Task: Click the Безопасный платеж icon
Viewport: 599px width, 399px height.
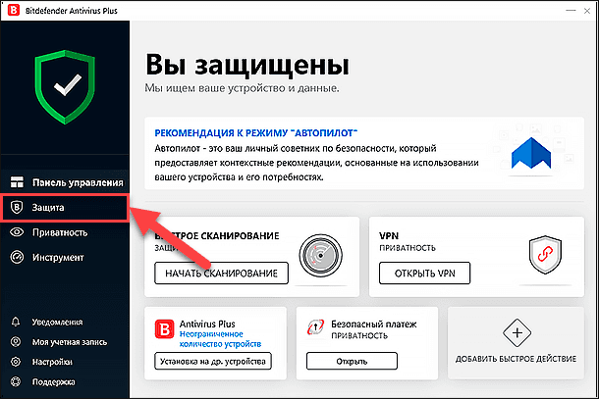Action: (315, 327)
